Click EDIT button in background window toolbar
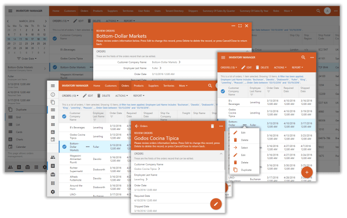The width and height of the screenshot is (347, 218). [79, 21]
